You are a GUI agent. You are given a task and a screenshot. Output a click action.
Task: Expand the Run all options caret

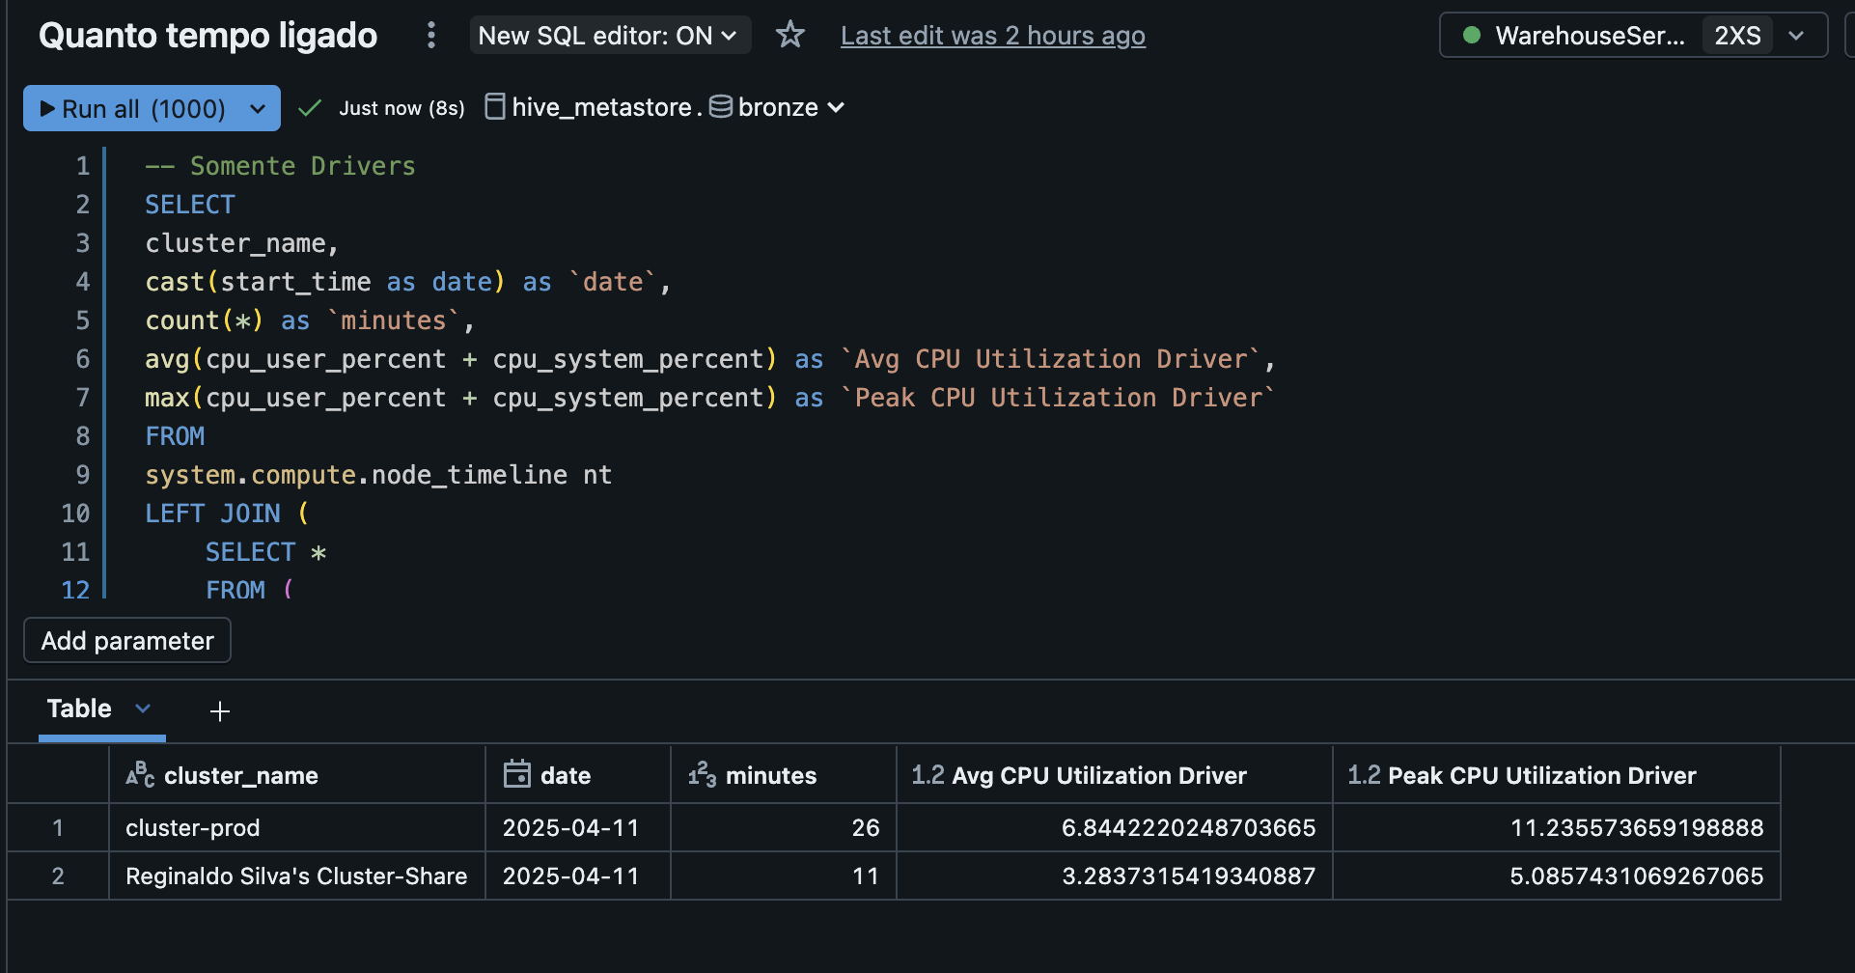[258, 108]
